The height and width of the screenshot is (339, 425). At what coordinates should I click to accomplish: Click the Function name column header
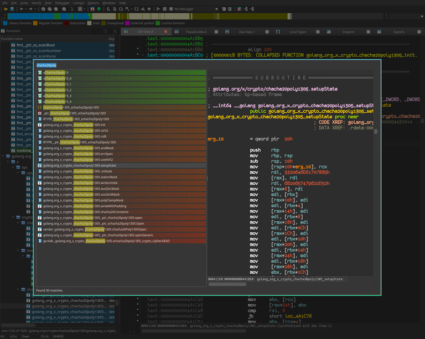(12, 39)
